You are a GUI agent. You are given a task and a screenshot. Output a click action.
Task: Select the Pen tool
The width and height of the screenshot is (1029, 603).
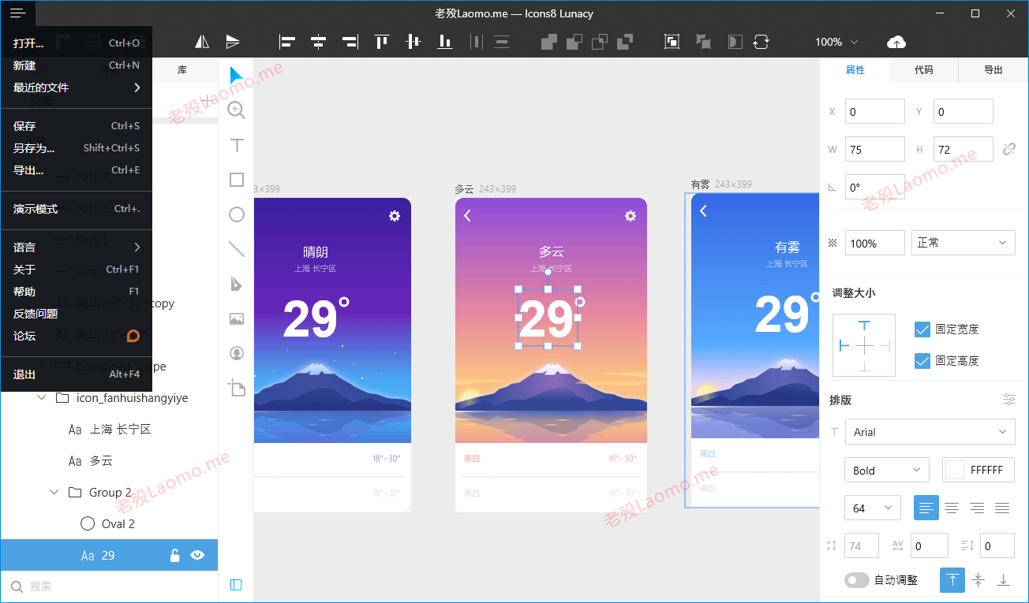pos(237,284)
